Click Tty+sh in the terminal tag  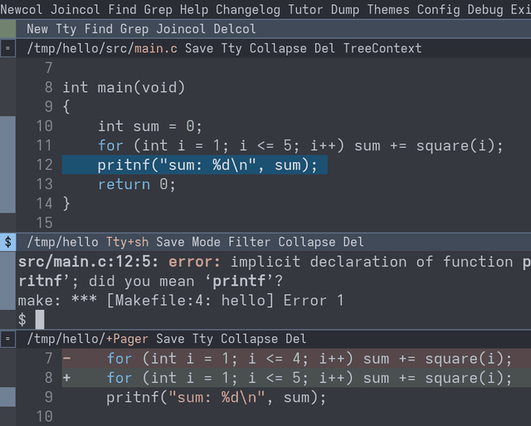tap(127, 242)
